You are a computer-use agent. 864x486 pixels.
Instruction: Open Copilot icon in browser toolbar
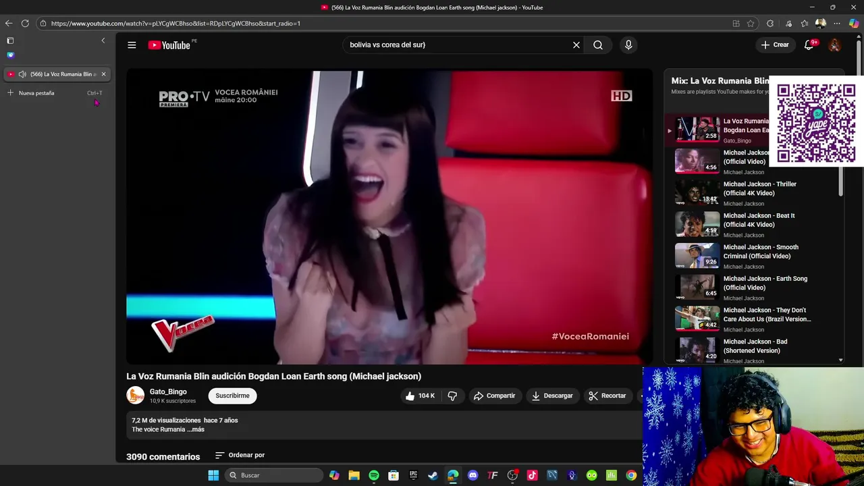click(854, 23)
